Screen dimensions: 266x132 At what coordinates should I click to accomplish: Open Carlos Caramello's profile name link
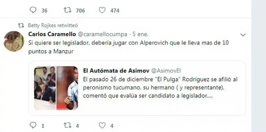pos(52,34)
